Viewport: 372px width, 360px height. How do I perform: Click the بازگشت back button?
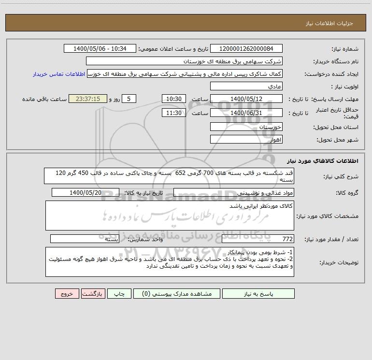click(93, 293)
